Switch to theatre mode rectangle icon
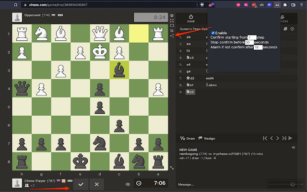Viewport: 307px width, 192px height. click(172, 25)
